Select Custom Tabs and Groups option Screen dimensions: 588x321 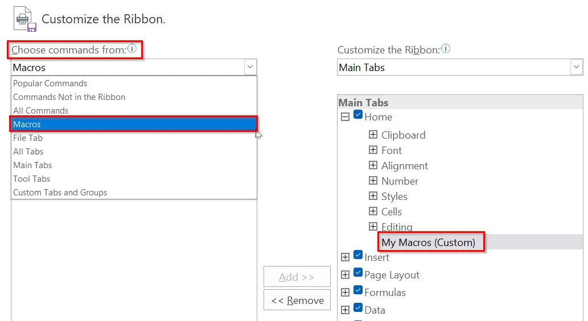point(134,192)
